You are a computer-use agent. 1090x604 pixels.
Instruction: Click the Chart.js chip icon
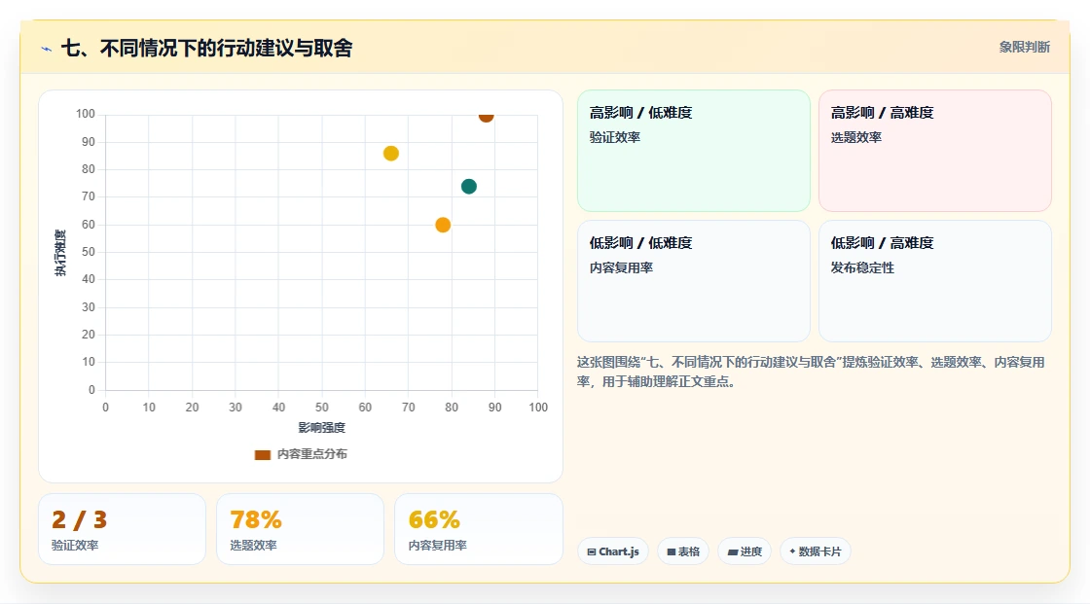click(592, 551)
